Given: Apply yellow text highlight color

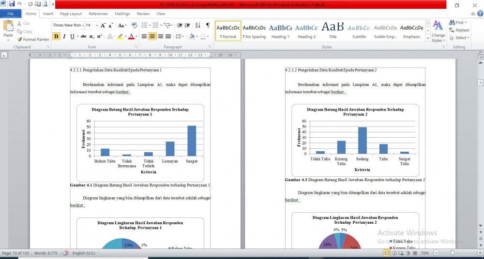Looking at the screenshot, I should (120, 36).
